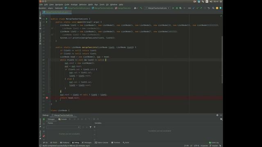Rerun debug session icon in Debug panel
Image resolution: width=262 pixels, height=147 pixels.
tap(44, 119)
